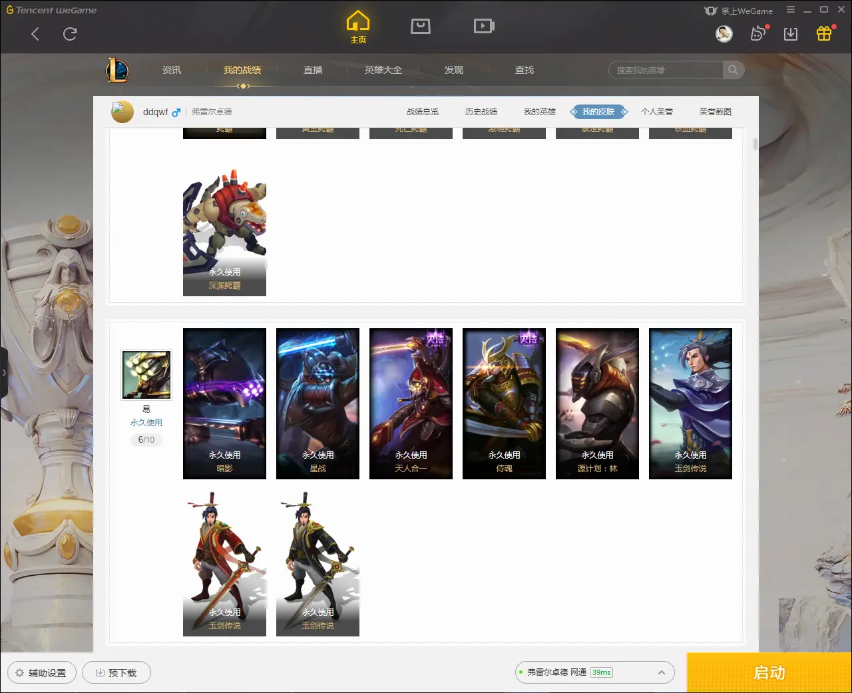This screenshot has width=852, height=693.
Task: Select the 暗影 skin card
Action: (x=224, y=403)
